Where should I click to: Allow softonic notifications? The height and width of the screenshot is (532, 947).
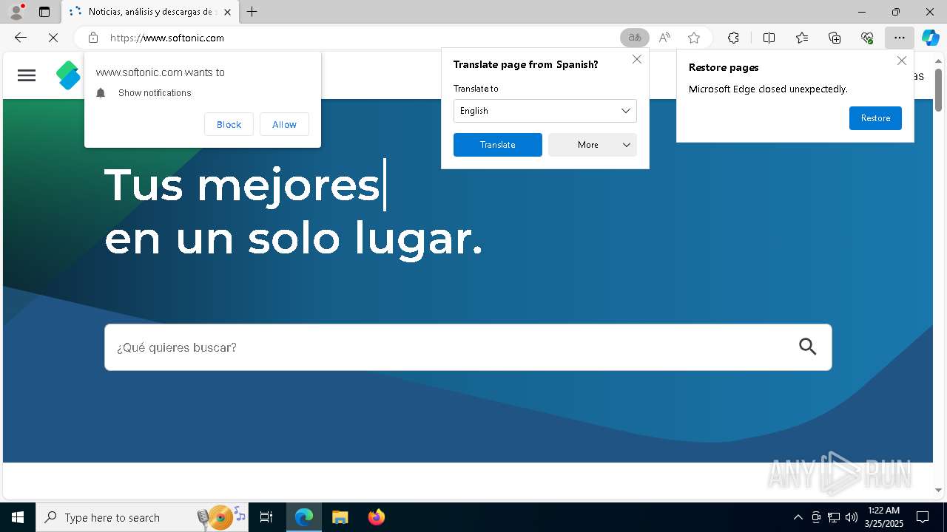click(284, 125)
